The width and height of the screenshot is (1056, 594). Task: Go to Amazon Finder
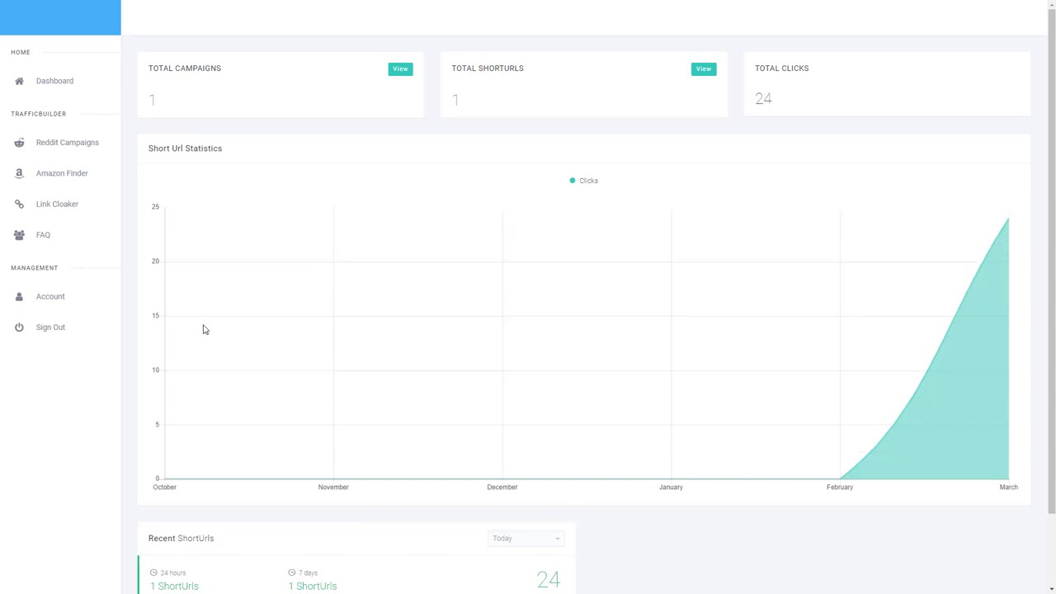(62, 173)
